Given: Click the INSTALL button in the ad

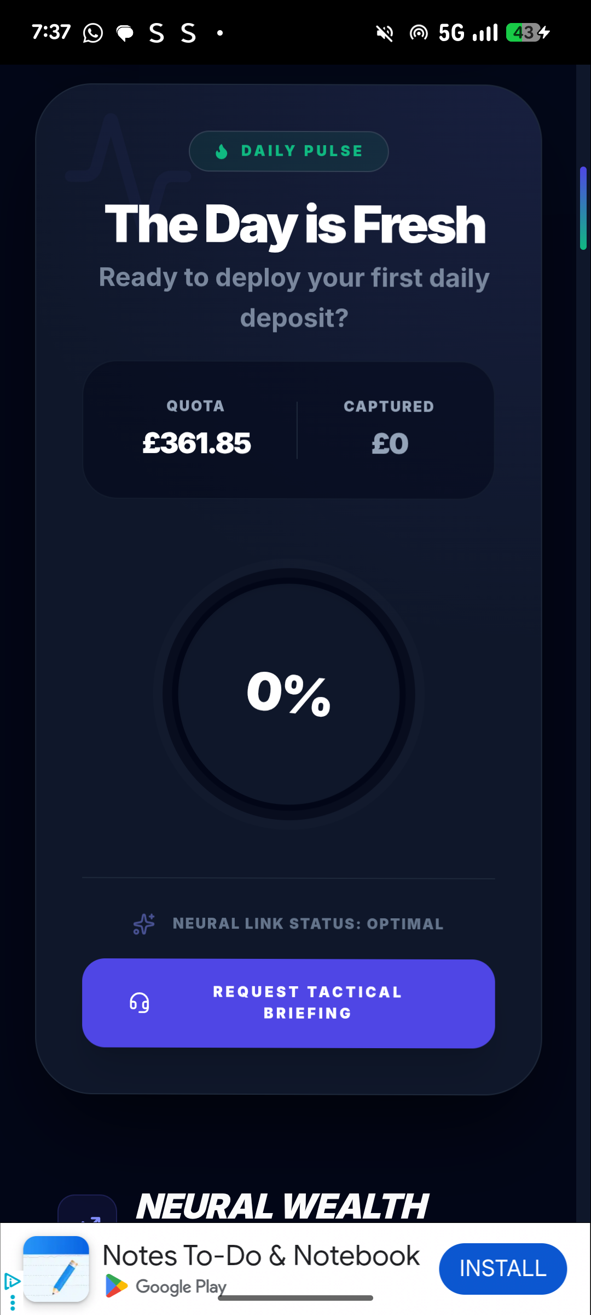Looking at the screenshot, I should pos(503,1268).
